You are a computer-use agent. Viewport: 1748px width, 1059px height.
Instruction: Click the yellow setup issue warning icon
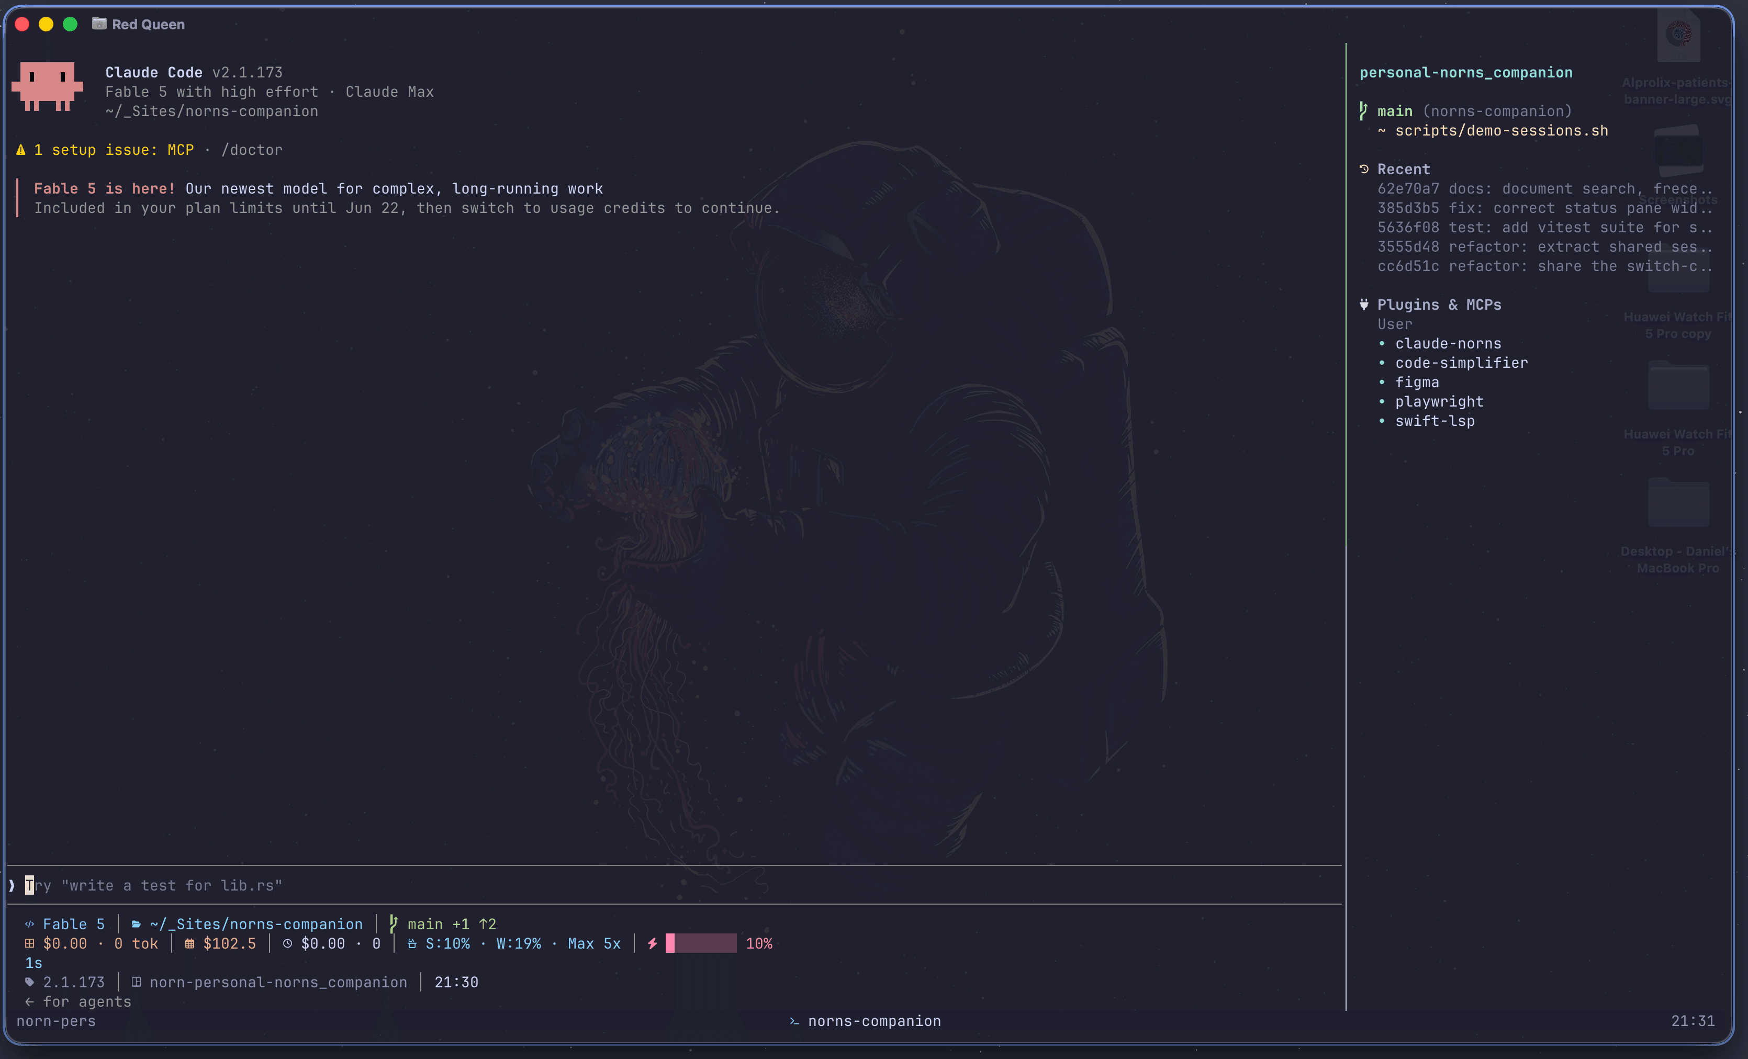[20, 150]
